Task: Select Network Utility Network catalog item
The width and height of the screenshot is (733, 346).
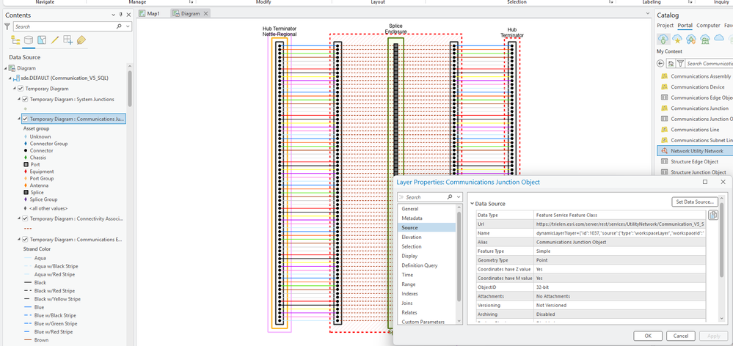Action: coord(696,151)
